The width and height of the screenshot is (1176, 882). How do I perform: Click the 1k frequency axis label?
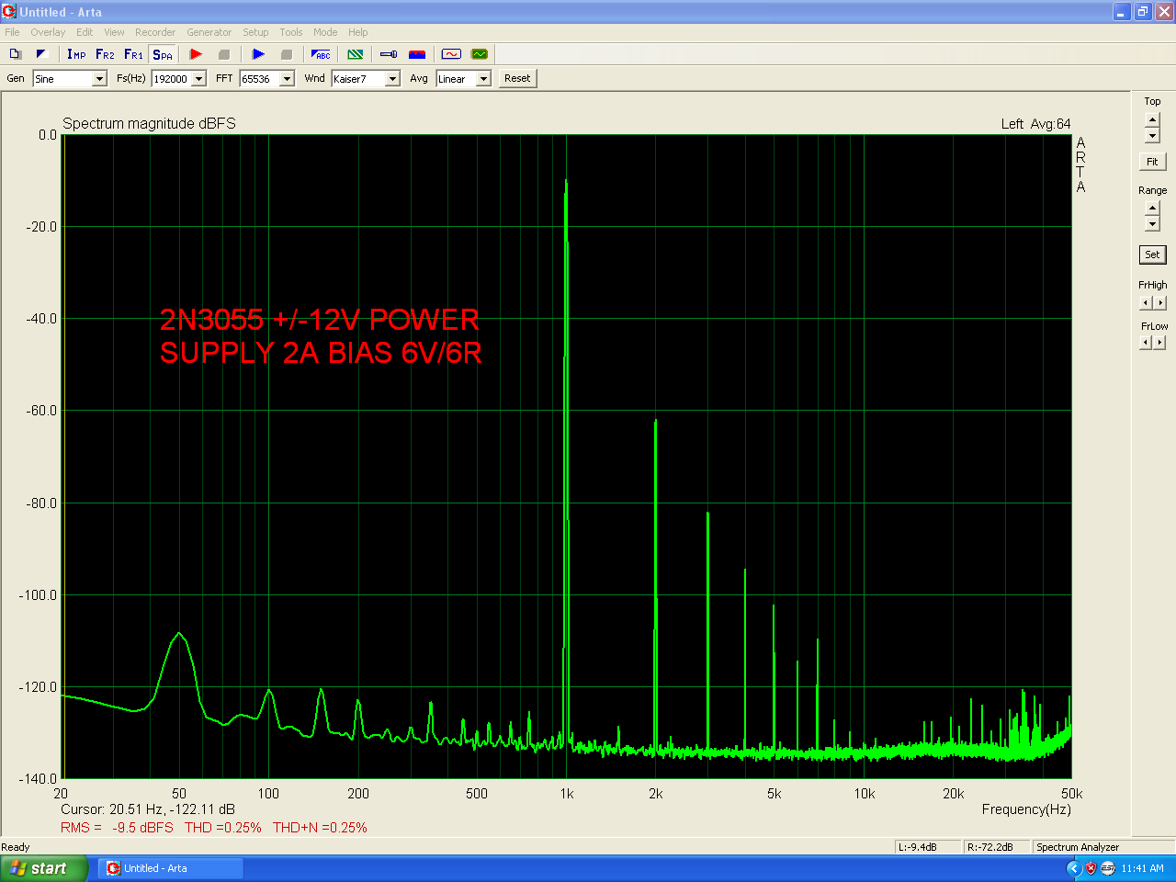click(567, 794)
